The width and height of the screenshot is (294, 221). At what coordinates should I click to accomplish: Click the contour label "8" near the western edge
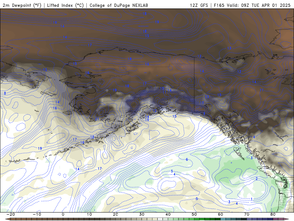click(x=5, y=93)
